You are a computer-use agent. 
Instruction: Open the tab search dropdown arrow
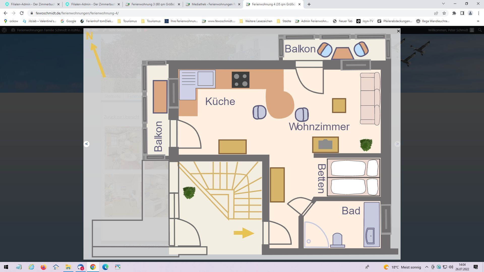(443, 4)
